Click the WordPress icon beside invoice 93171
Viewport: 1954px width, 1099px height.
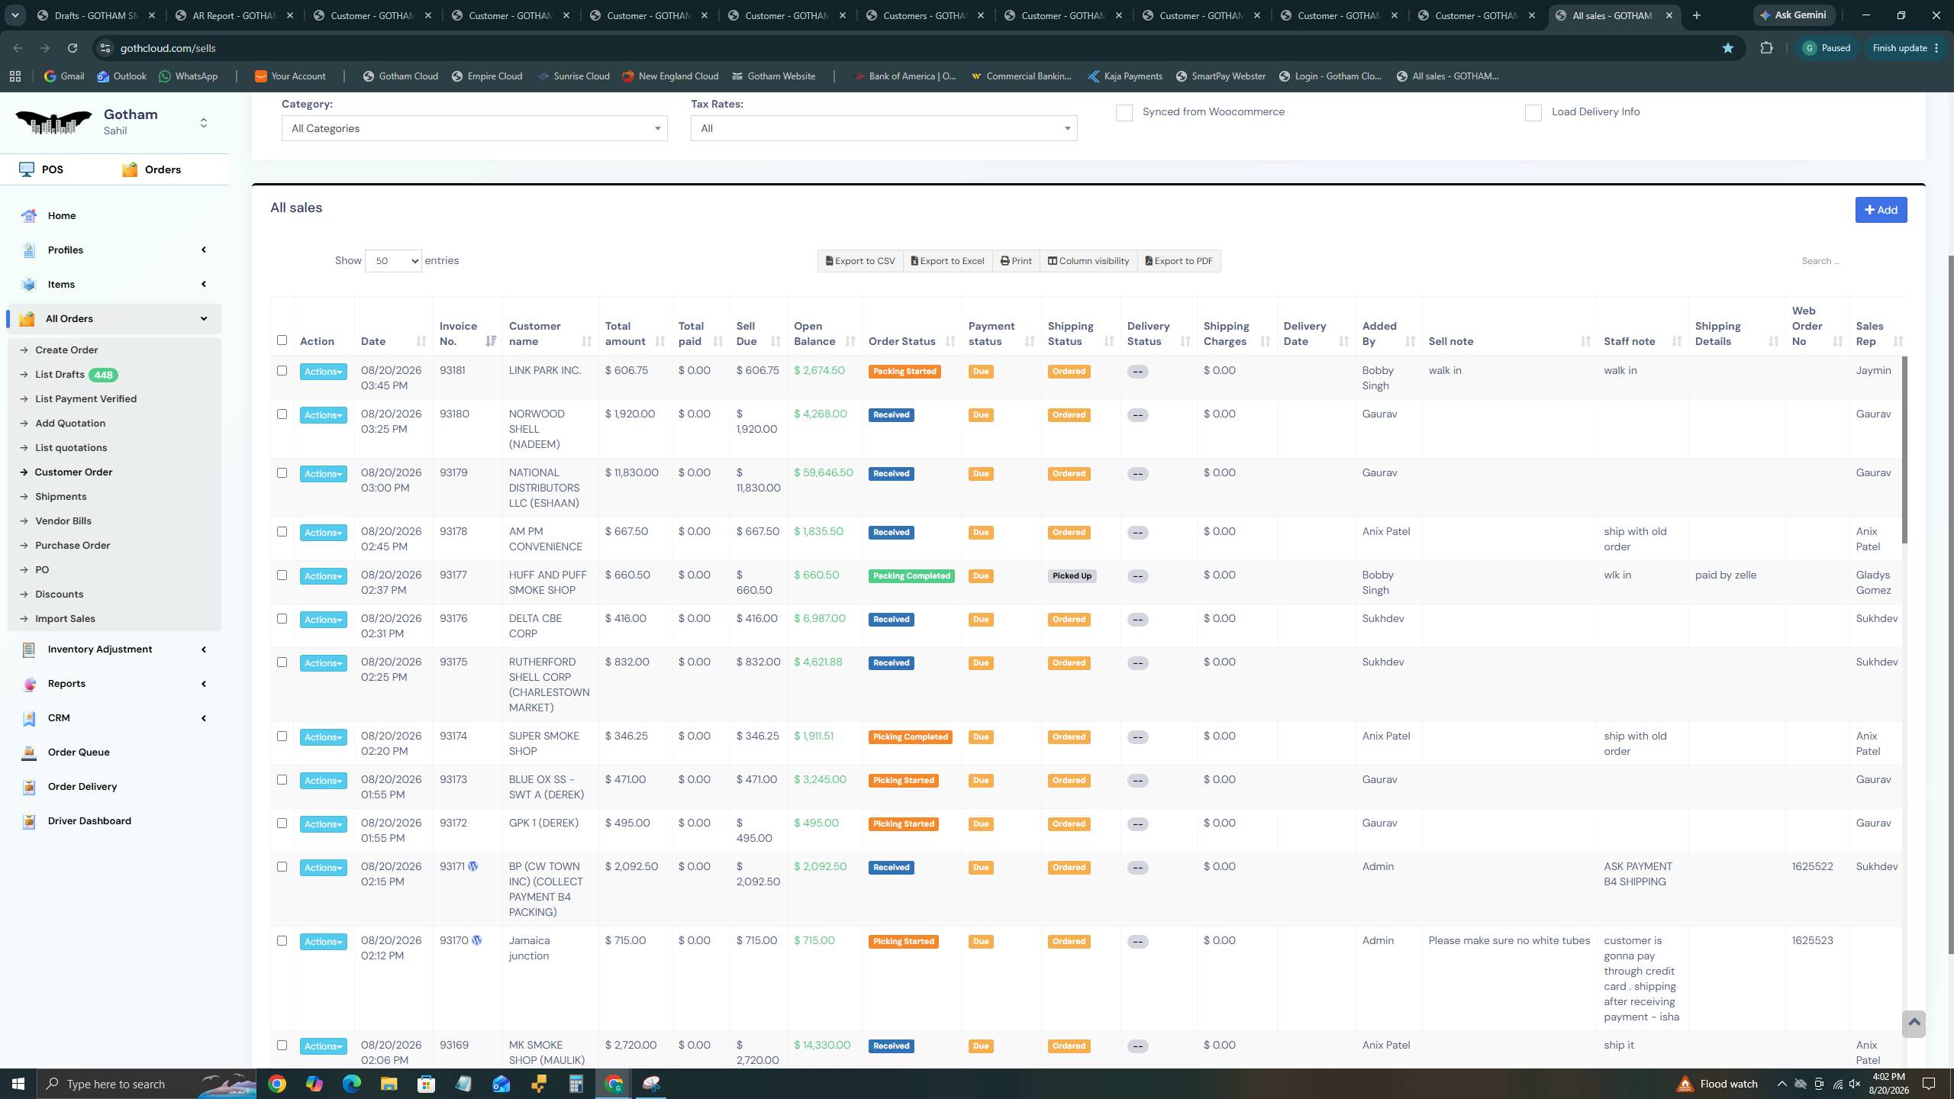473,866
